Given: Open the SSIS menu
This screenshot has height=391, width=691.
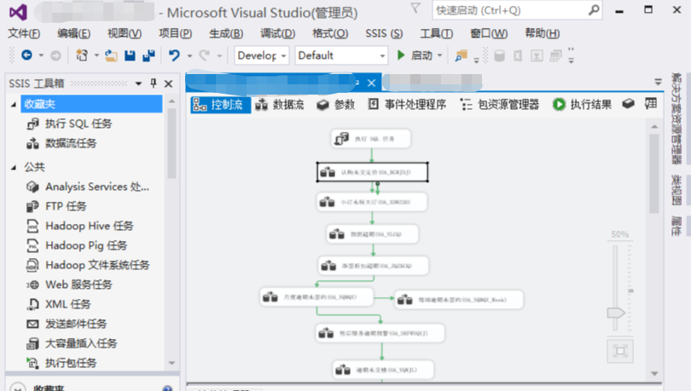Looking at the screenshot, I should click(384, 33).
